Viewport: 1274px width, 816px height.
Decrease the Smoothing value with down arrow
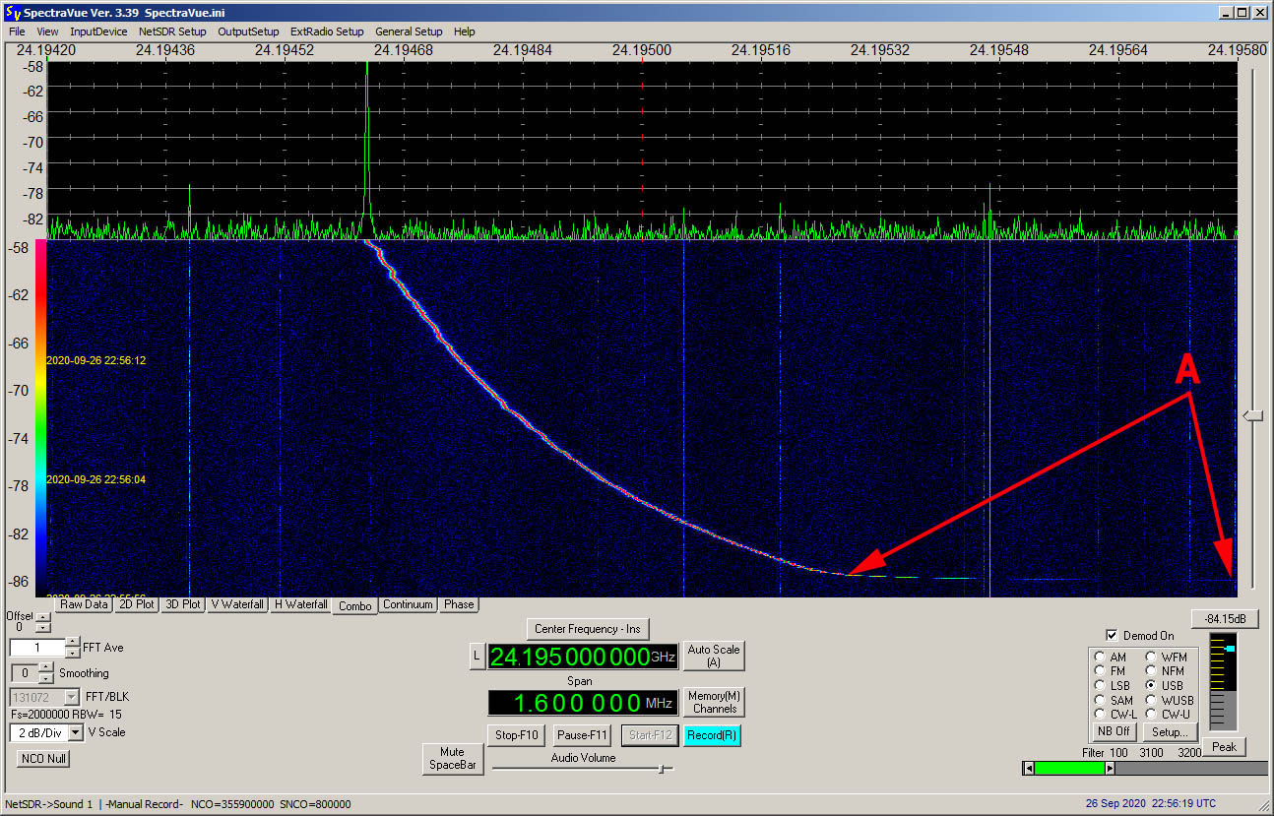44,678
